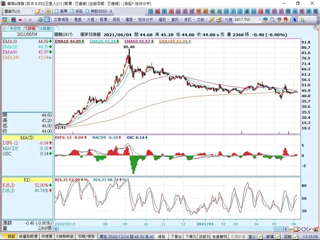Viewport: 320px width, 240px height.
Task: Click the red back arrow
Action: coord(20,20)
